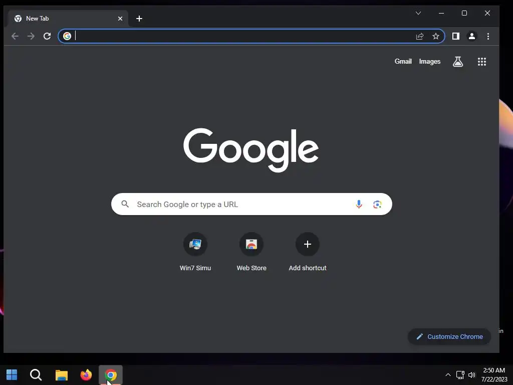Click the Search Google or type a URL box

(x=251, y=205)
